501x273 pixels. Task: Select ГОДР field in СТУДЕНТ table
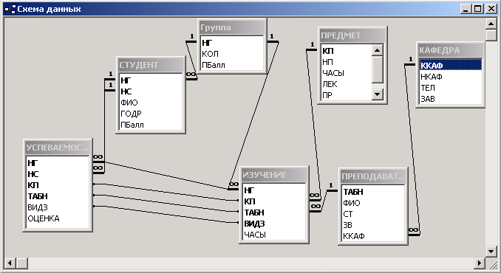151,114
